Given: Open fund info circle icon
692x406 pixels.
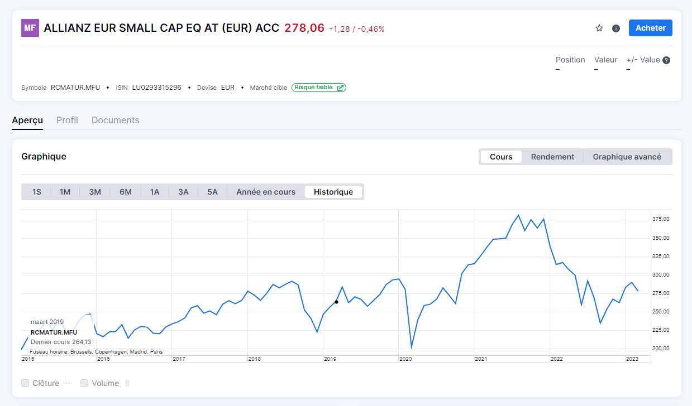Looking at the screenshot, I should (616, 28).
